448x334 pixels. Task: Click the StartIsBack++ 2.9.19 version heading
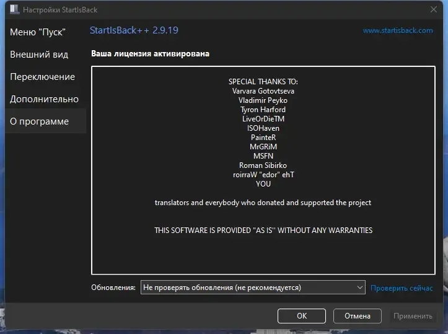[134, 30]
